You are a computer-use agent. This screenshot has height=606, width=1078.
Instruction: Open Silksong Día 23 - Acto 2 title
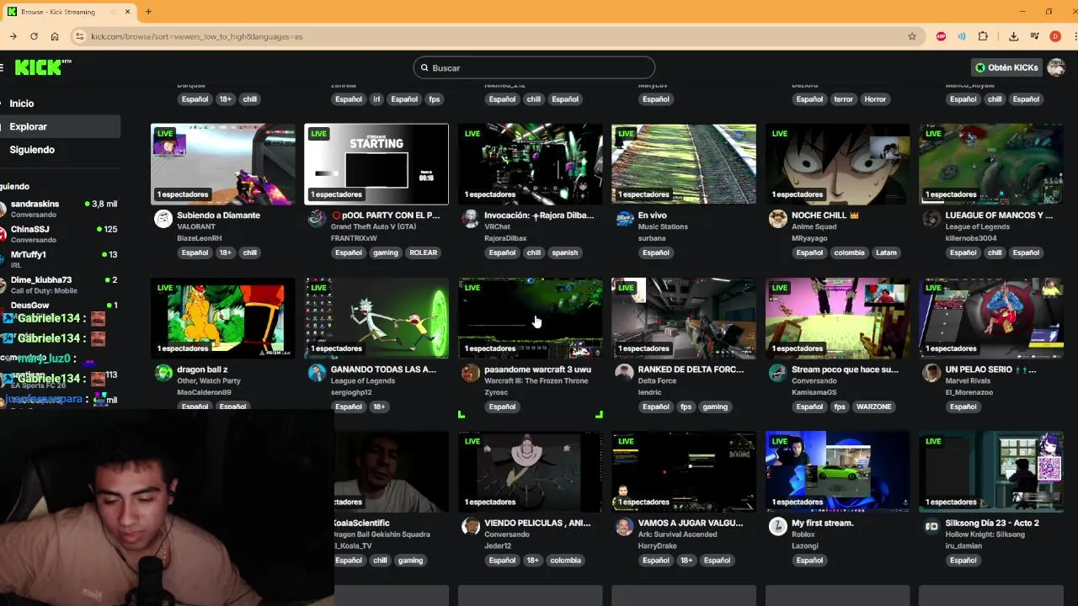pyautogui.click(x=992, y=523)
